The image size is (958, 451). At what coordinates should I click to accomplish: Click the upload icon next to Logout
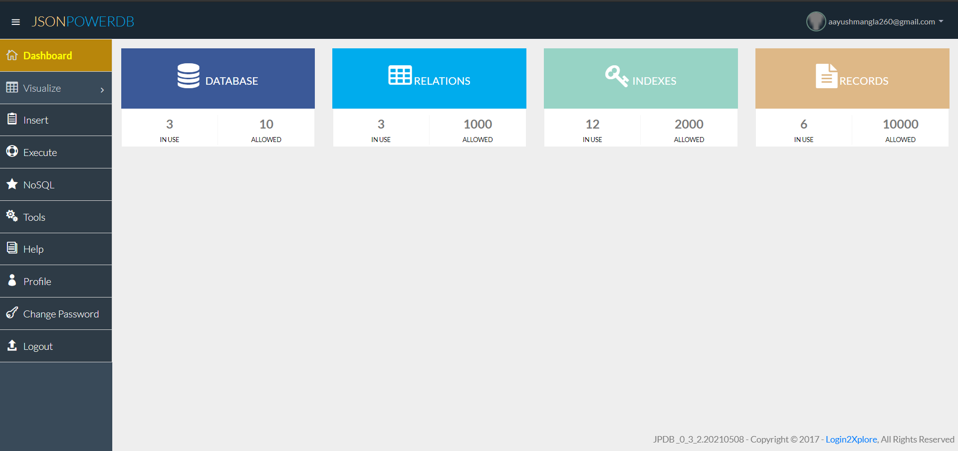[x=11, y=345]
